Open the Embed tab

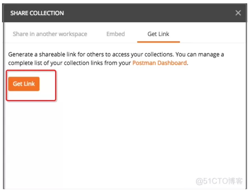tap(115, 34)
